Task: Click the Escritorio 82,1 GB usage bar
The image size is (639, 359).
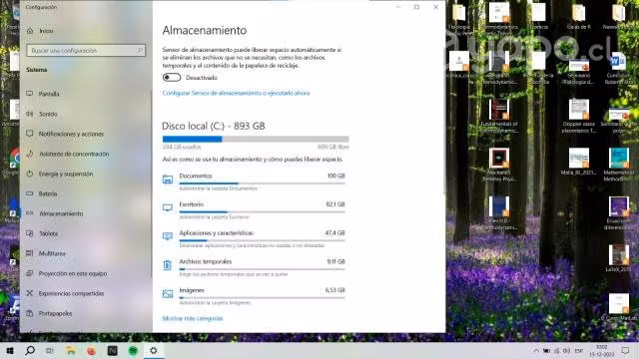Action: point(262,212)
